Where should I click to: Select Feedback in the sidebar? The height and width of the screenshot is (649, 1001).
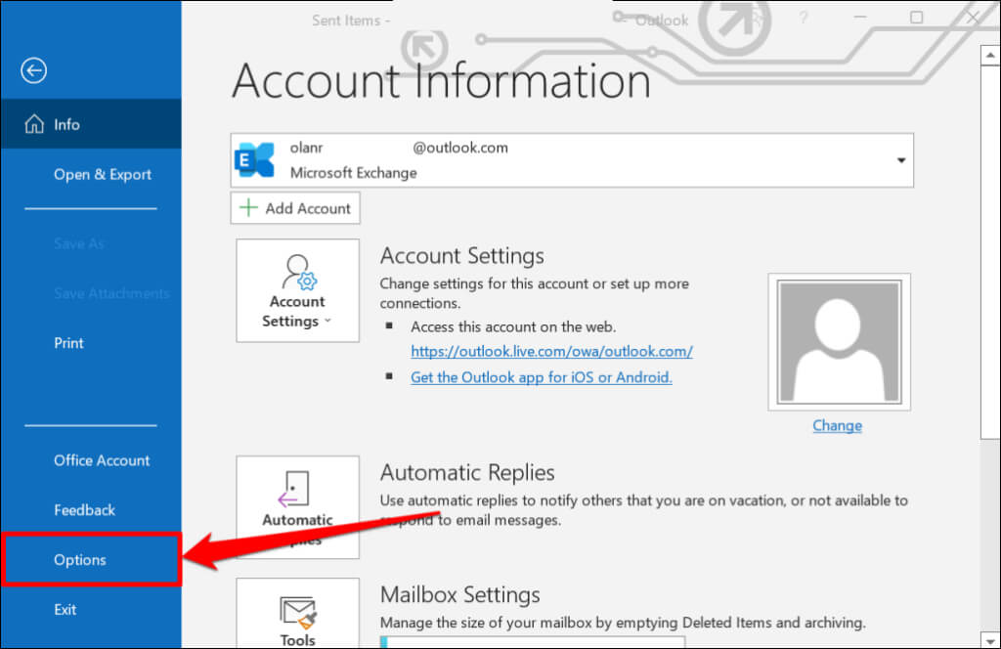pos(84,510)
